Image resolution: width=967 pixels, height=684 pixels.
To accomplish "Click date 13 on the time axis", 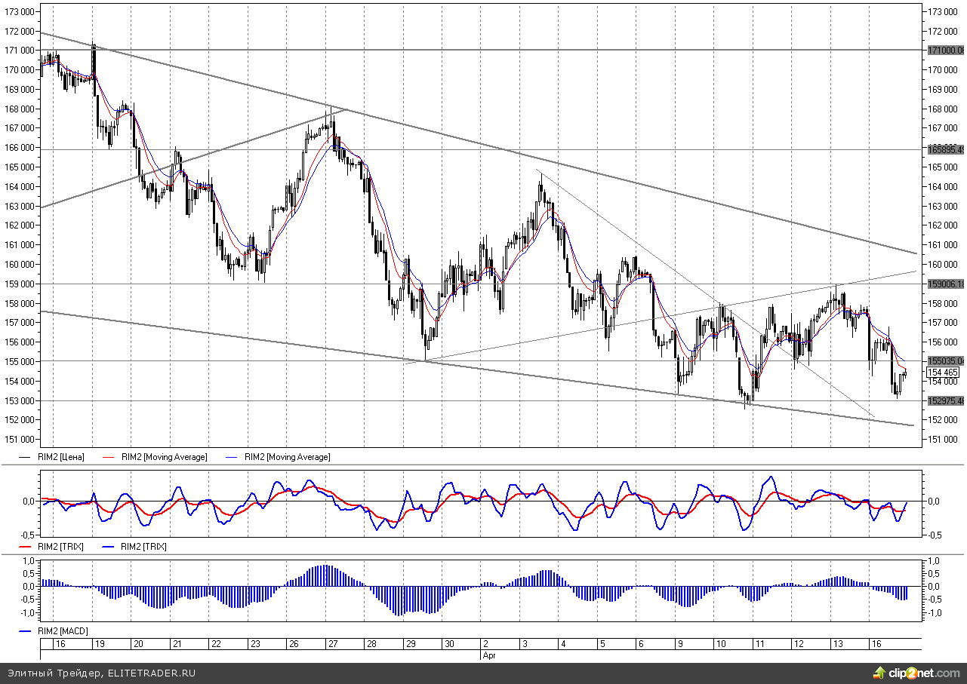I will point(838,644).
